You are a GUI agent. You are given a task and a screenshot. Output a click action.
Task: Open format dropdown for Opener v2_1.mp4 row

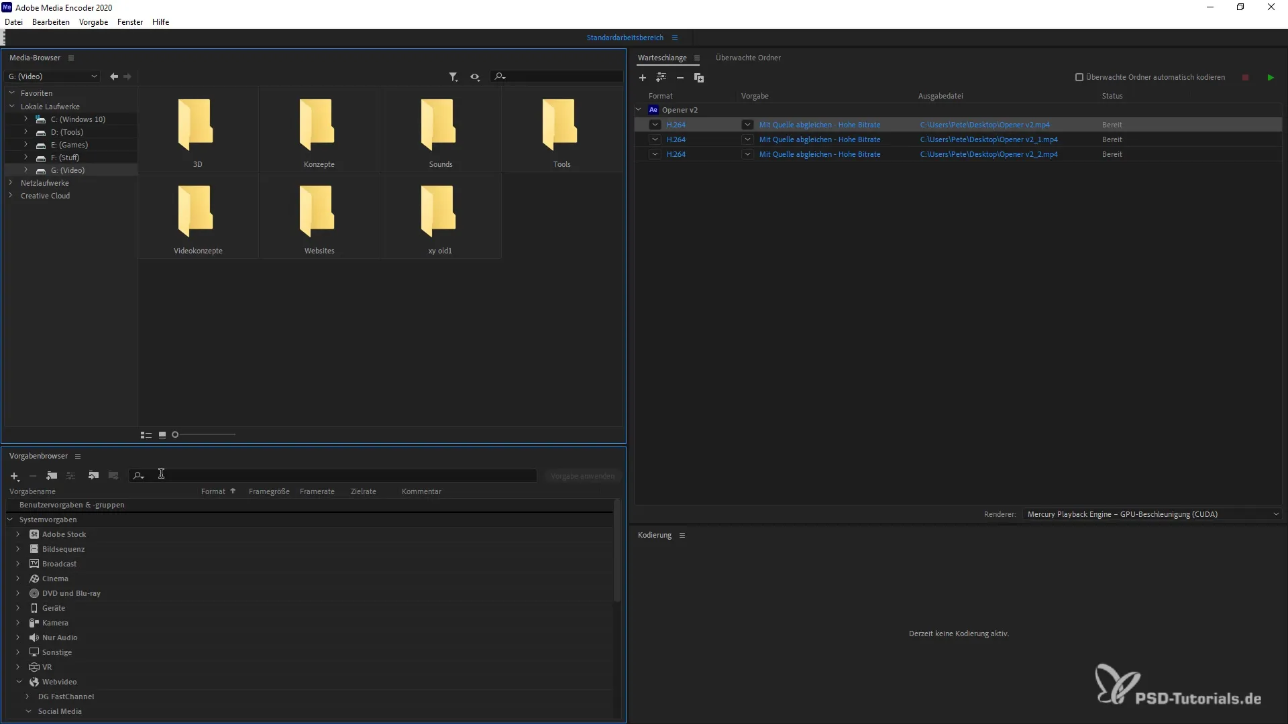tap(655, 139)
